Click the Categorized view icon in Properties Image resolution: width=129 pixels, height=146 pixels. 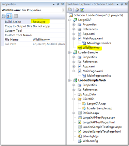point(4,16)
